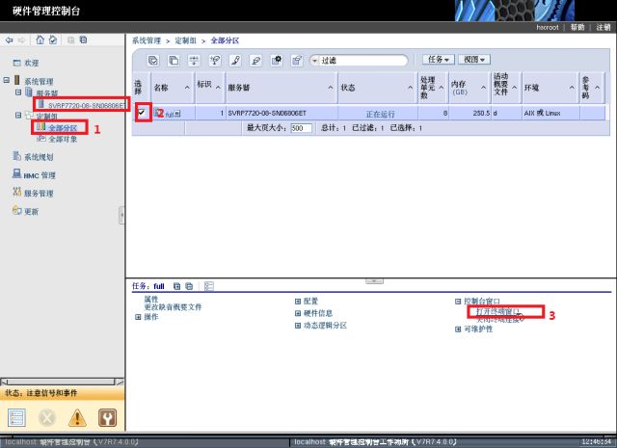Collapse the 控制台窗口 task group
Screen dimensions: 617x448
(458, 302)
